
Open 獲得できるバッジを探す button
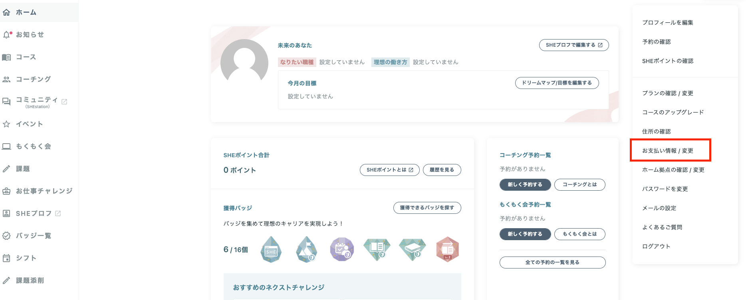pos(427,208)
